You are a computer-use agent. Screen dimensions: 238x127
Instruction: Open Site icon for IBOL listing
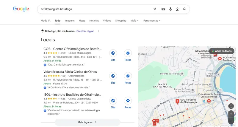click(113, 100)
